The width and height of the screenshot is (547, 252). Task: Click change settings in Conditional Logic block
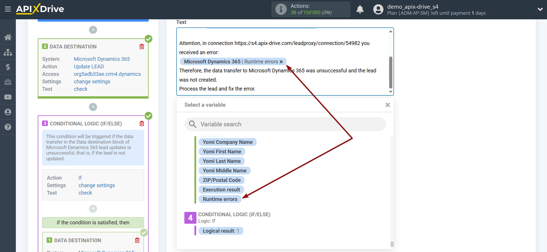pos(97,185)
